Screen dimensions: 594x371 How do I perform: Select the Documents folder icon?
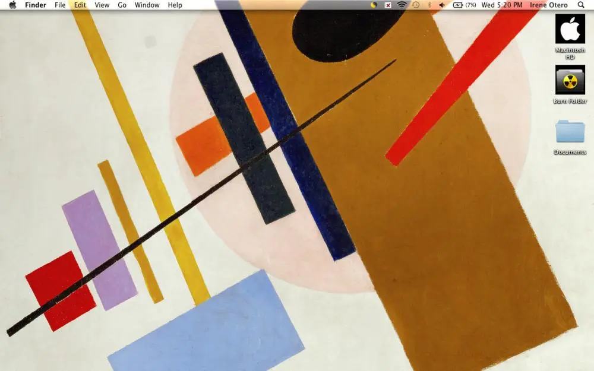tap(570, 131)
